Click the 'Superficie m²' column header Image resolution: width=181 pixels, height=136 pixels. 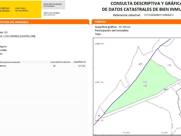point(80,62)
